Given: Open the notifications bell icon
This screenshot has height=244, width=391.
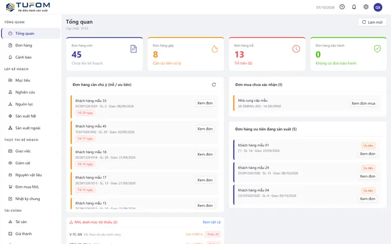Looking at the screenshot, I should coord(354,7).
